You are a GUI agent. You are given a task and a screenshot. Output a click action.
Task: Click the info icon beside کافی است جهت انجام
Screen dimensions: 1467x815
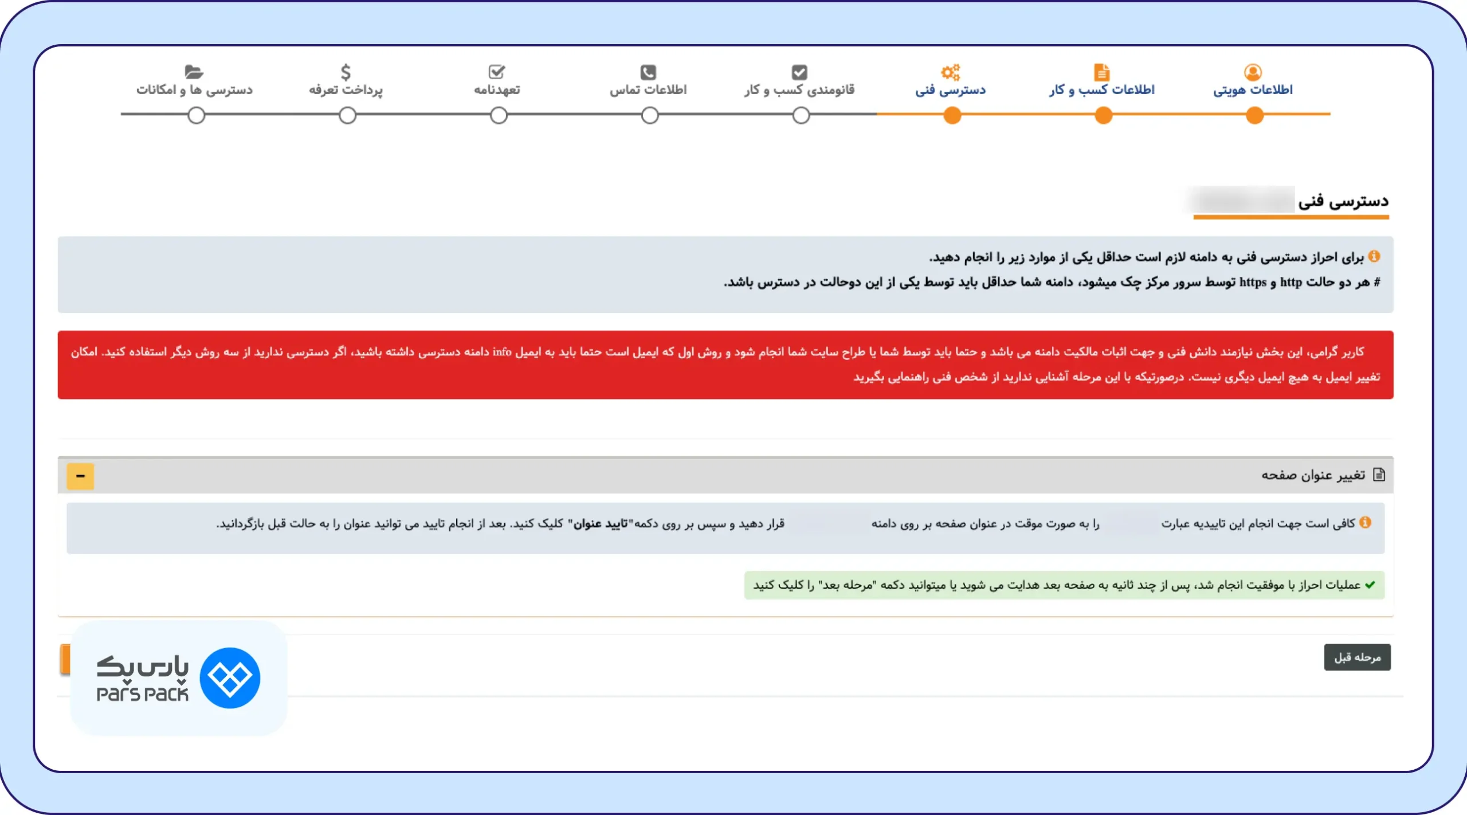(1366, 522)
